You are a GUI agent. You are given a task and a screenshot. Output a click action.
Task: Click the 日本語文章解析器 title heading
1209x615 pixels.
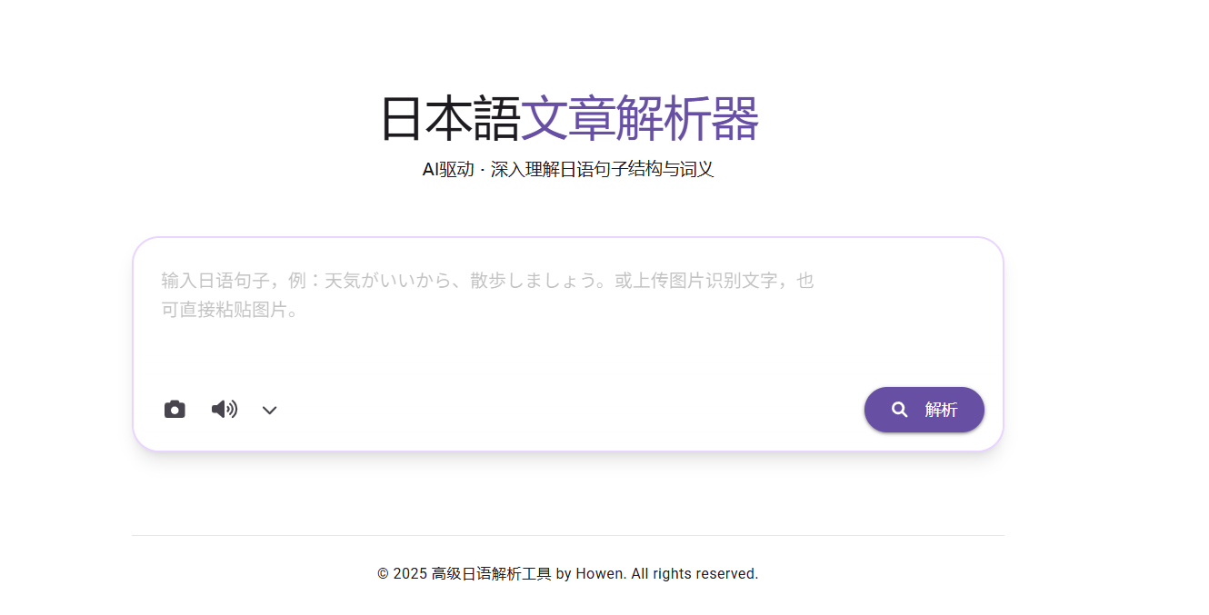(568, 119)
